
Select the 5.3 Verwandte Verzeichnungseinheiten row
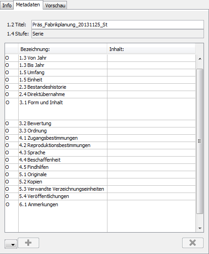100,189
